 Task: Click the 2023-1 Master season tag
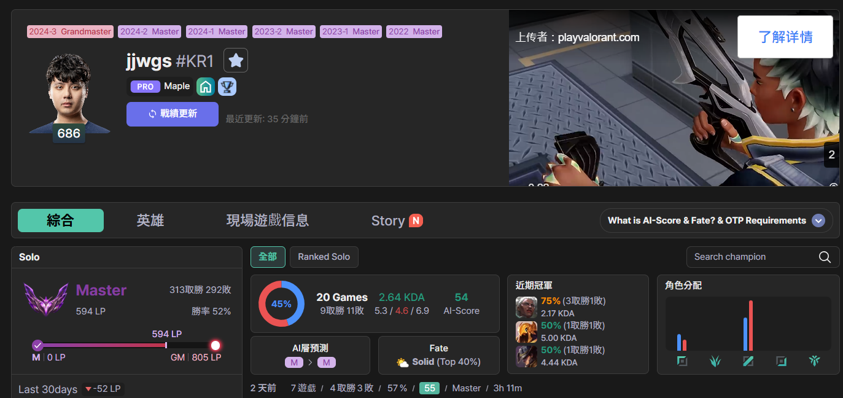tap(351, 31)
